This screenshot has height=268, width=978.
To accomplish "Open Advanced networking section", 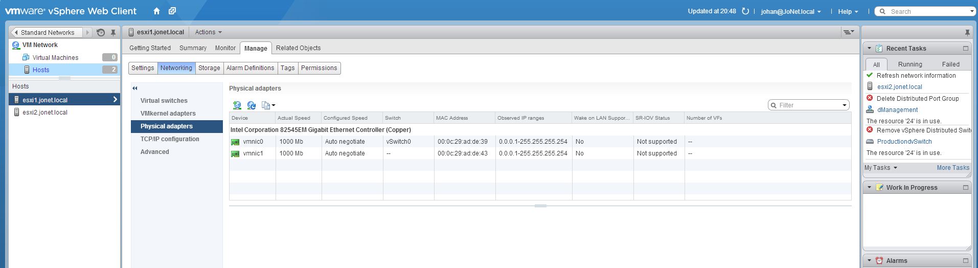I will 155,152.
